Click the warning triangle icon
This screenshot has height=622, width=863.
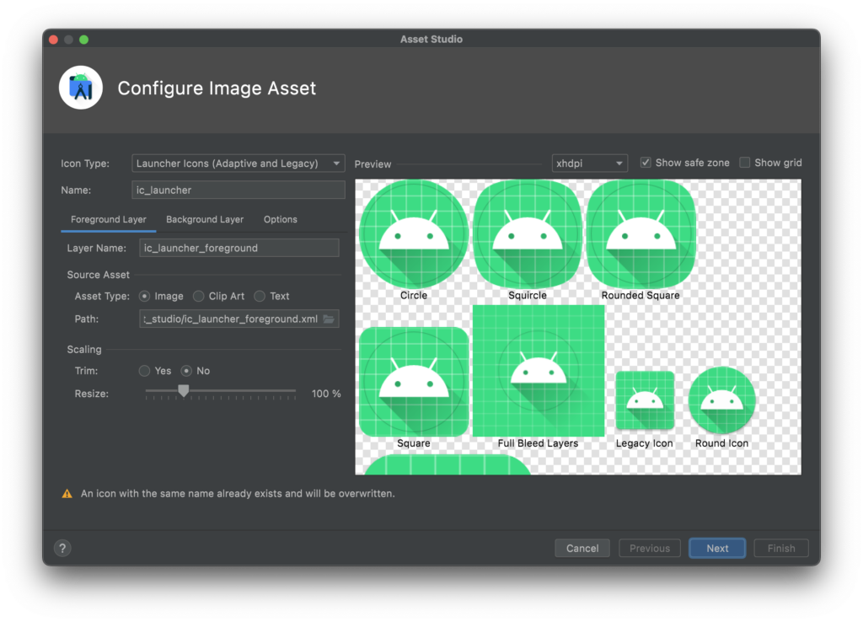click(x=67, y=494)
